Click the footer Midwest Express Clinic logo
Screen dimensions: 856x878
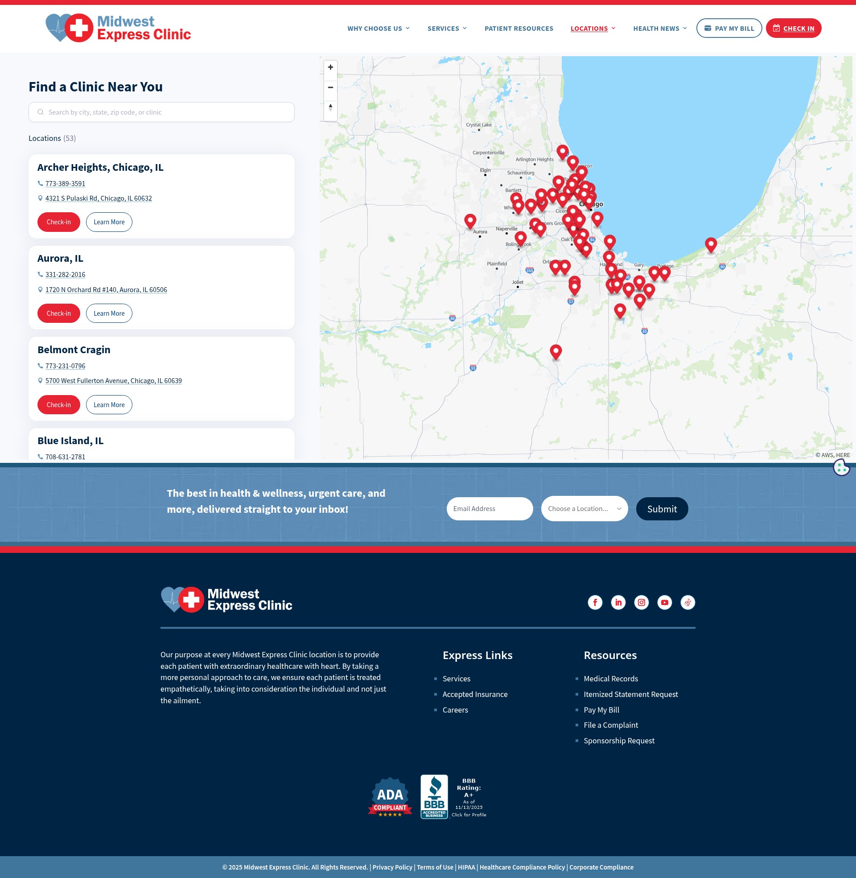tap(226, 599)
